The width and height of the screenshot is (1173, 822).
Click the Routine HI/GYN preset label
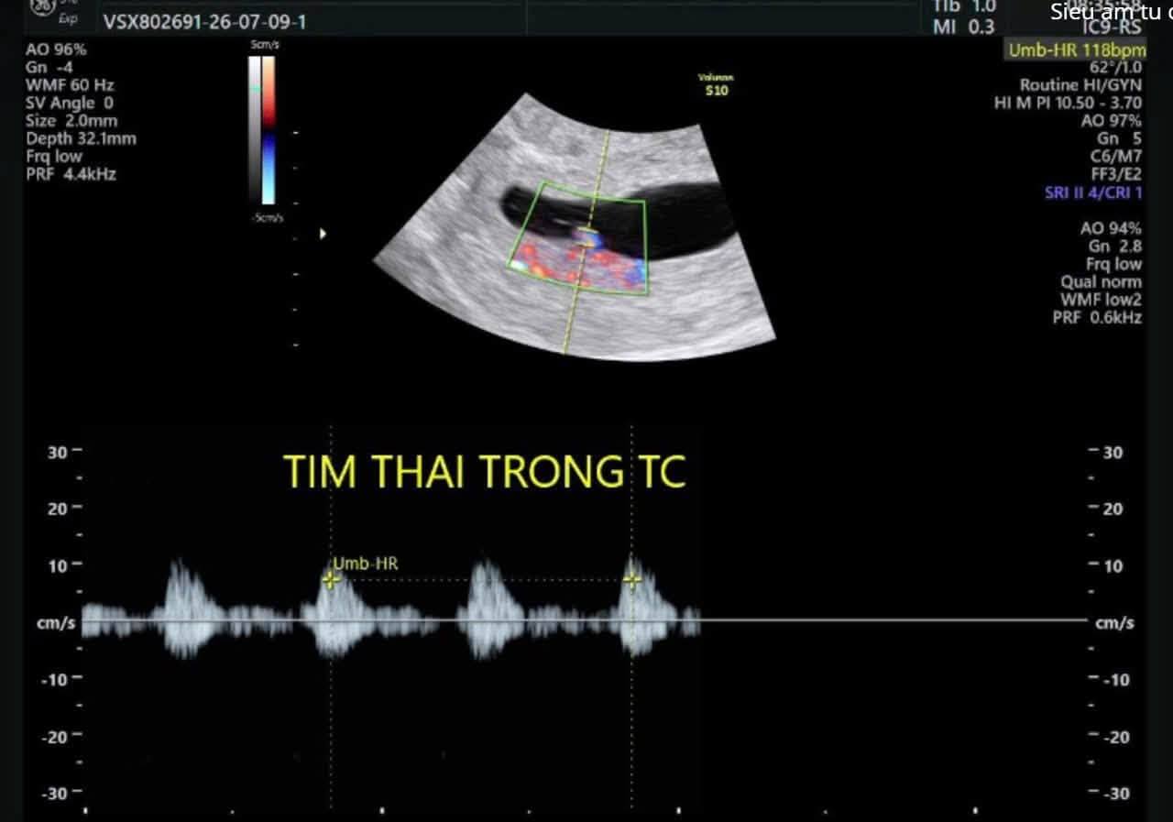tap(1080, 85)
